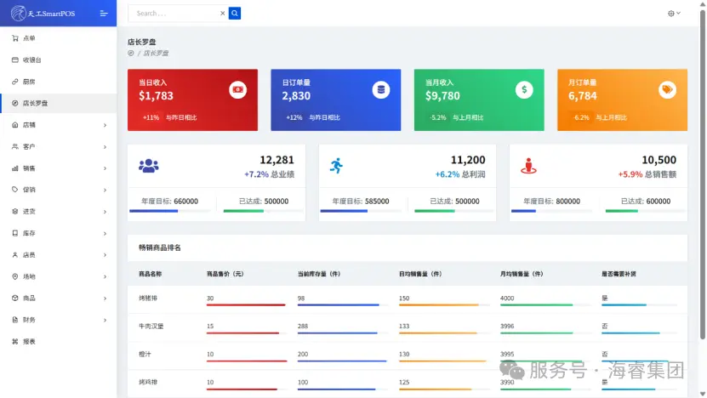
Task: Clear the search box with the X icon
Action: coord(223,13)
